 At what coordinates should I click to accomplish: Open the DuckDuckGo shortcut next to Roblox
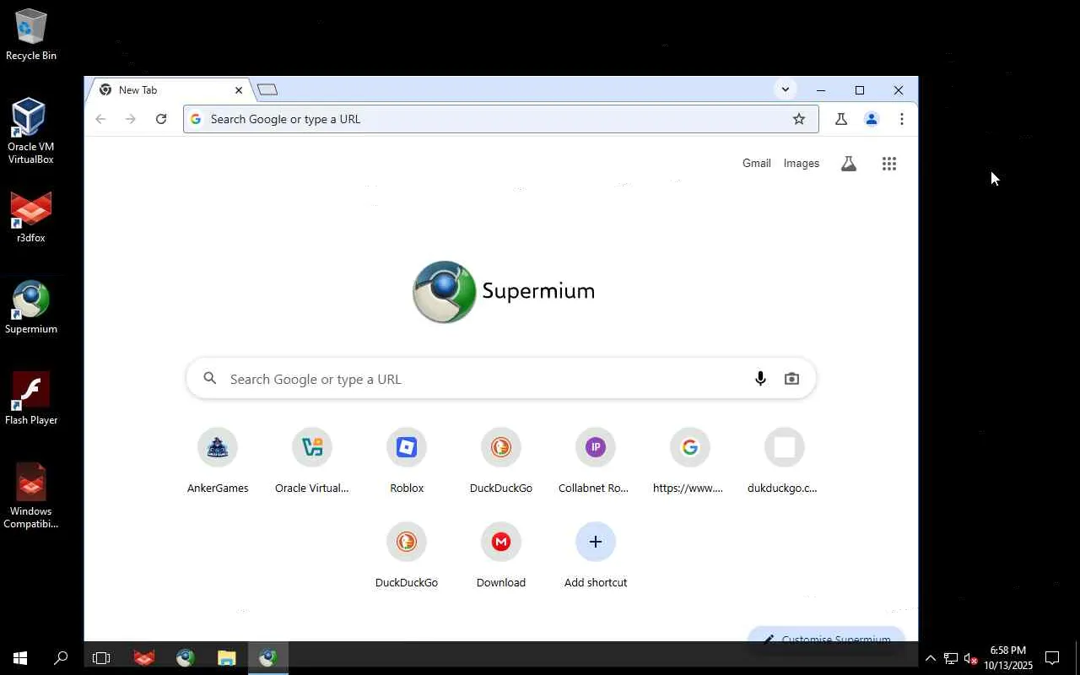tap(501, 462)
